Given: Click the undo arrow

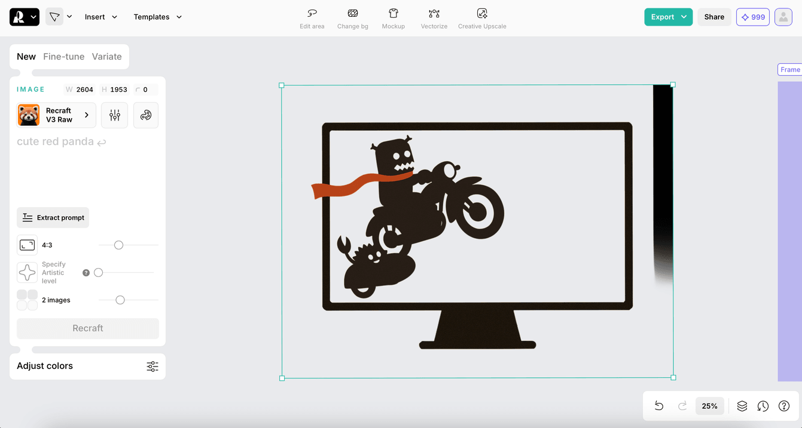Looking at the screenshot, I should pyautogui.click(x=658, y=406).
